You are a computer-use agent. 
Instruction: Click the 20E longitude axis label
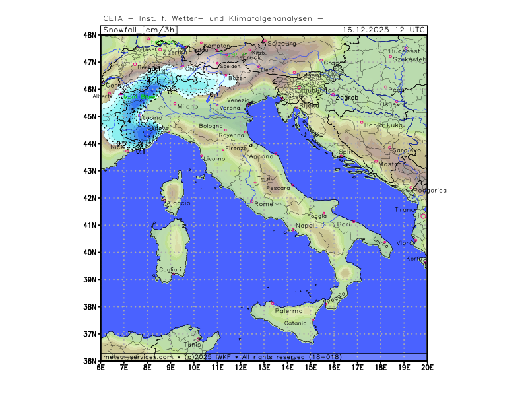[426, 368]
